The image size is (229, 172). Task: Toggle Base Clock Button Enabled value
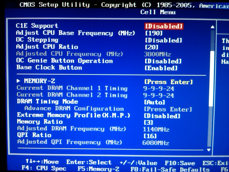click(161, 68)
